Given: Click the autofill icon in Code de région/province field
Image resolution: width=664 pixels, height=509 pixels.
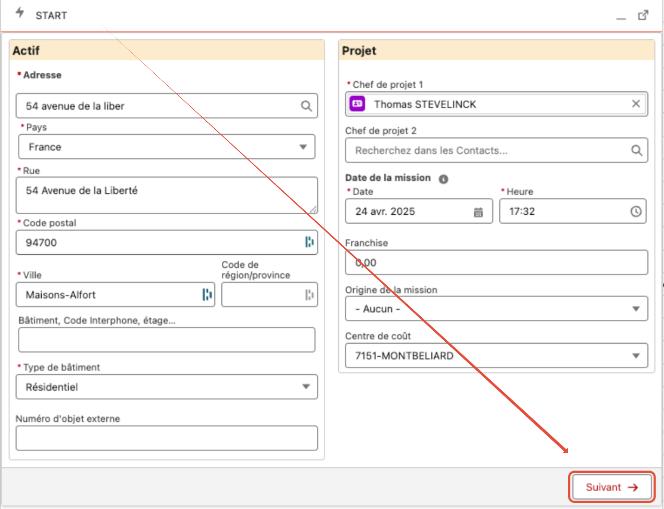Looking at the screenshot, I should click(x=309, y=295).
